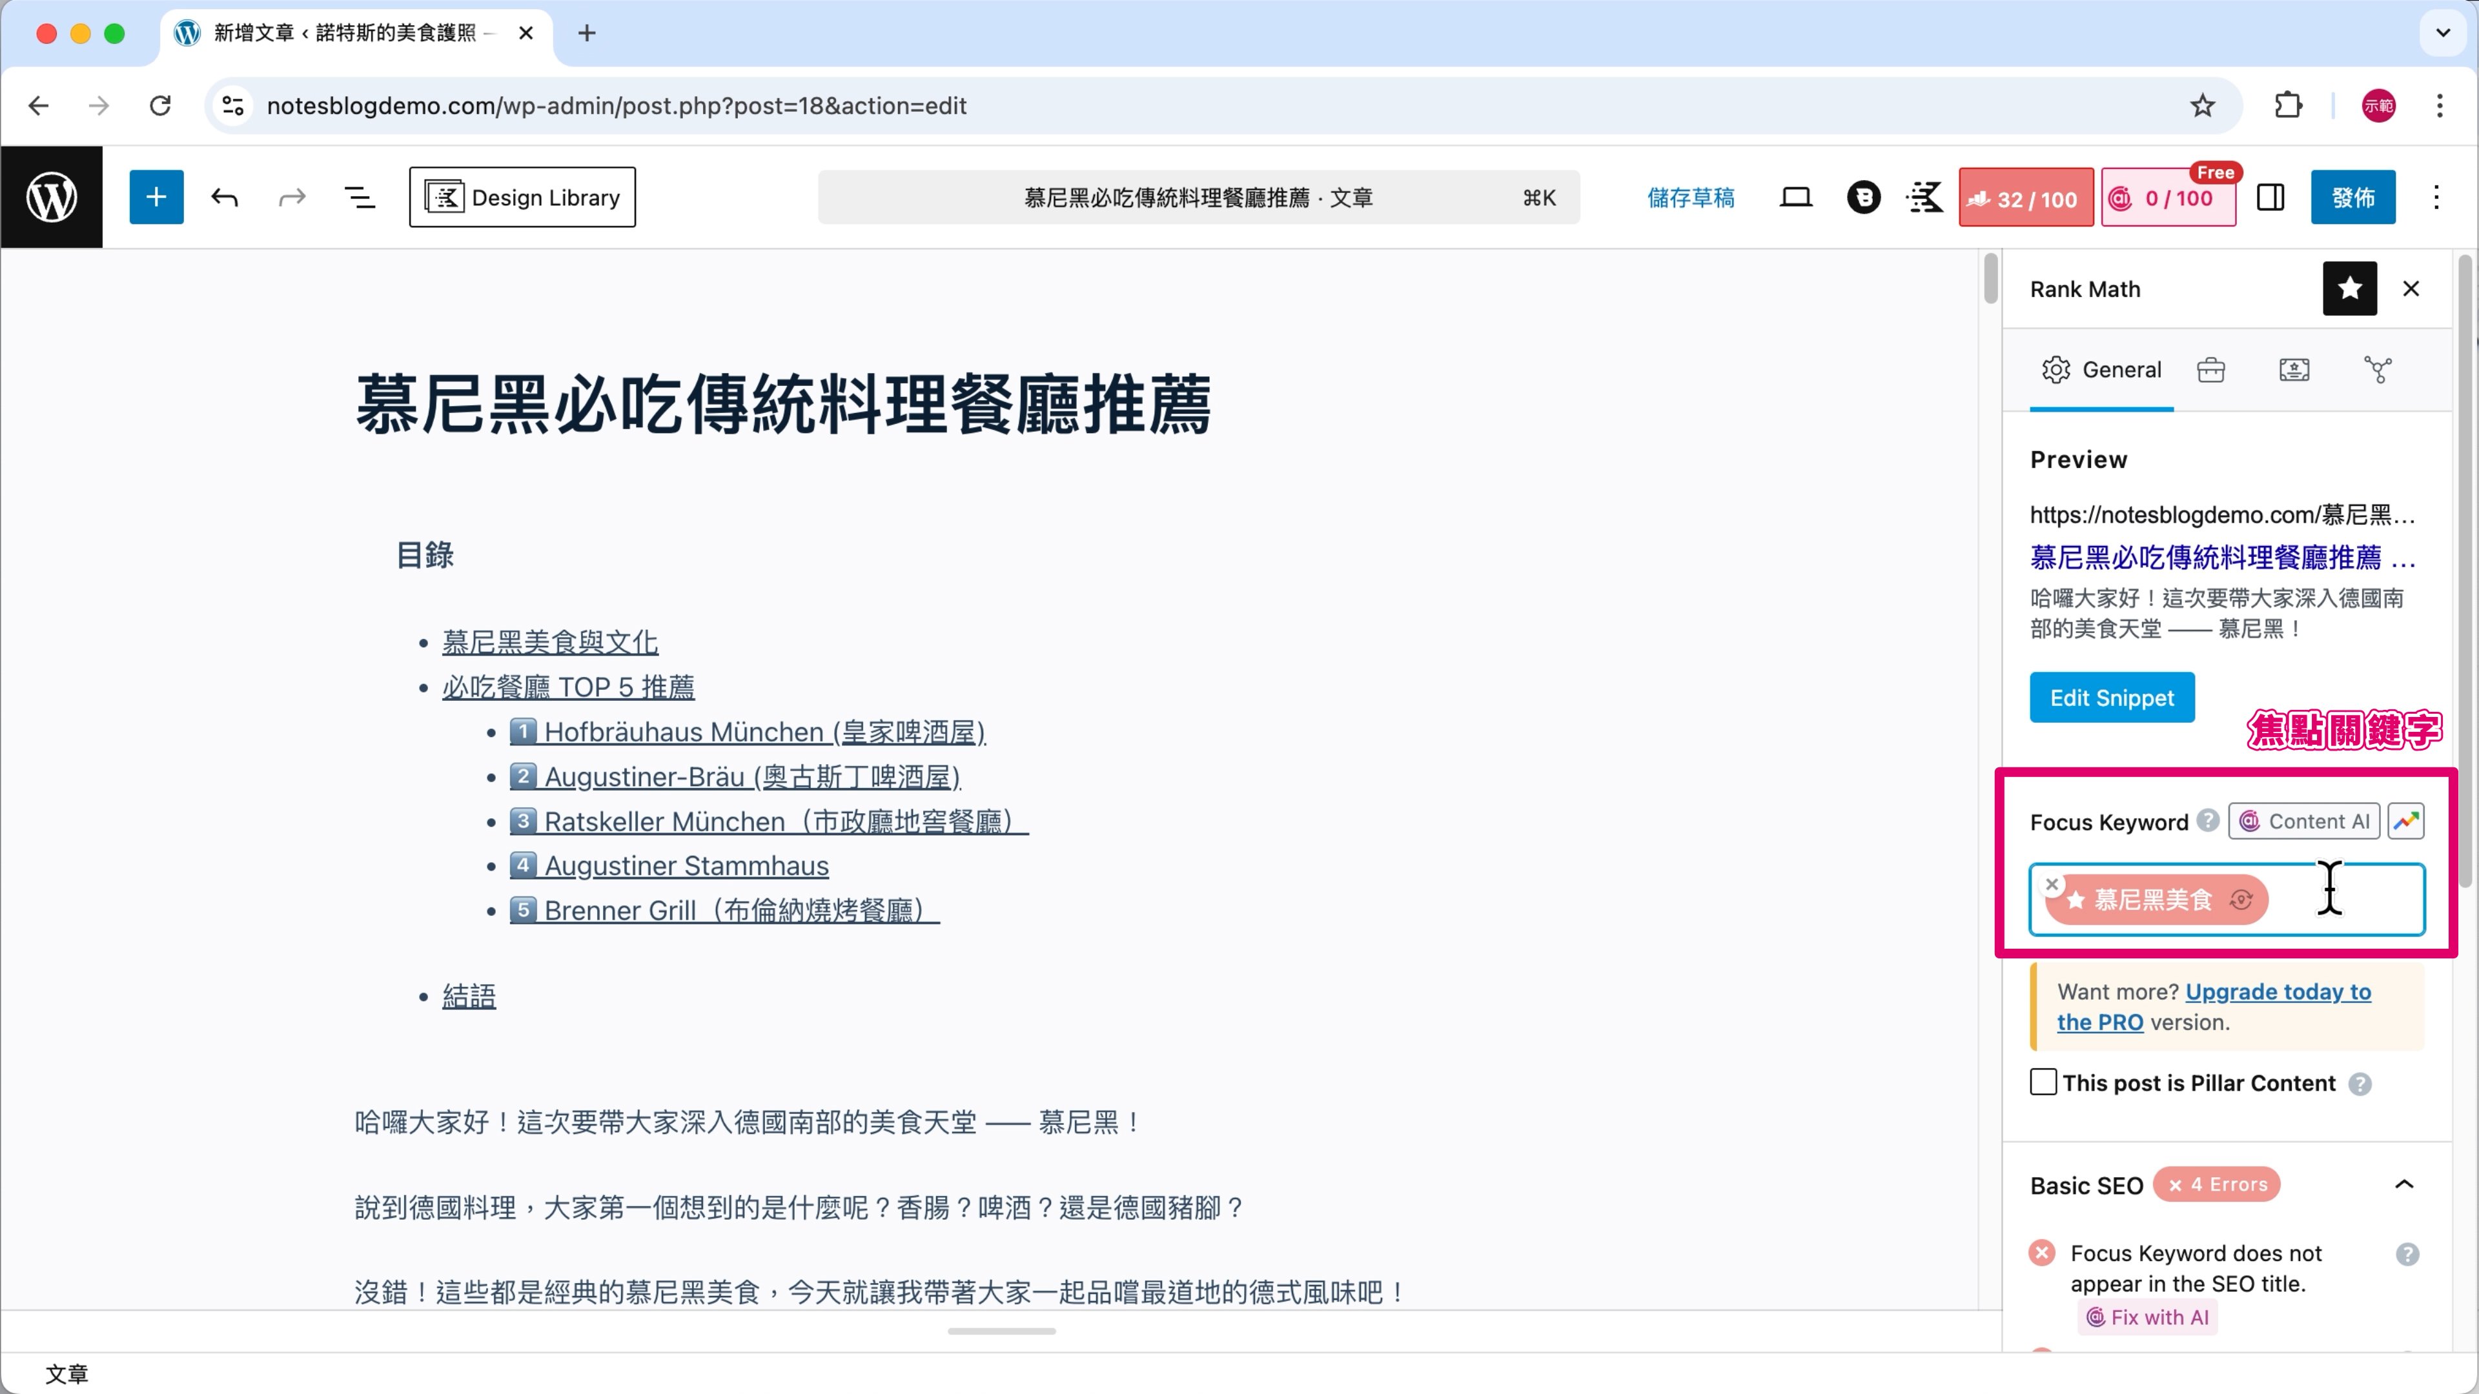Open the document overview list icon
The width and height of the screenshot is (2479, 1394).
point(360,197)
